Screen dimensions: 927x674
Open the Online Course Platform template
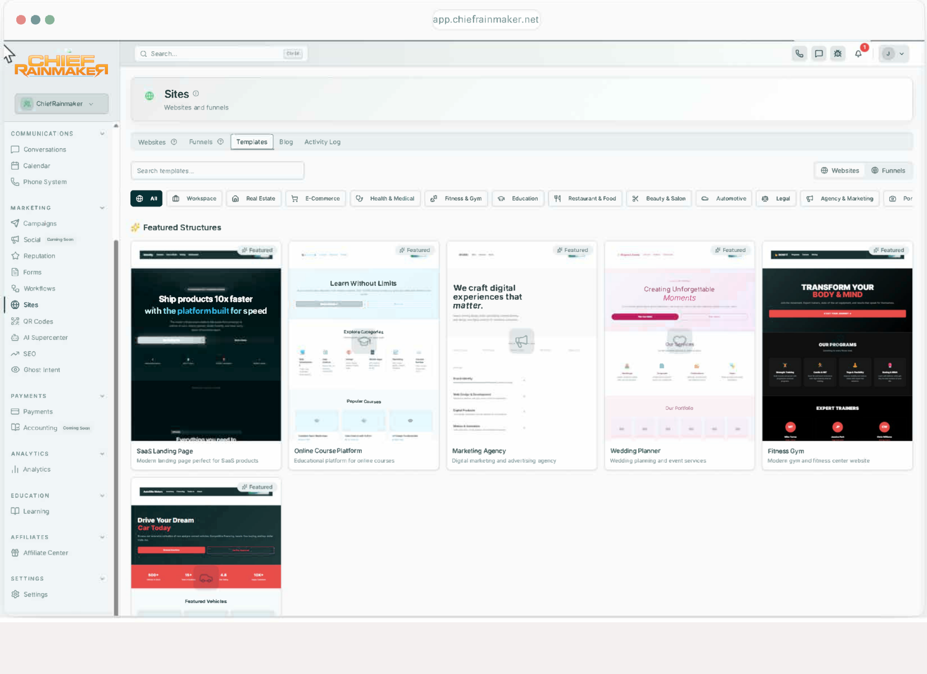pos(363,356)
